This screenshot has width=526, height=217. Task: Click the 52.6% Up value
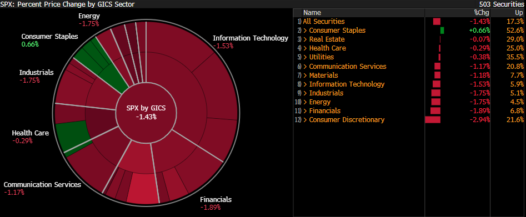point(515,30)
